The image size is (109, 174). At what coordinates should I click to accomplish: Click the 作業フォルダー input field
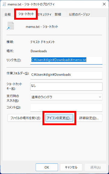[66, 75]
